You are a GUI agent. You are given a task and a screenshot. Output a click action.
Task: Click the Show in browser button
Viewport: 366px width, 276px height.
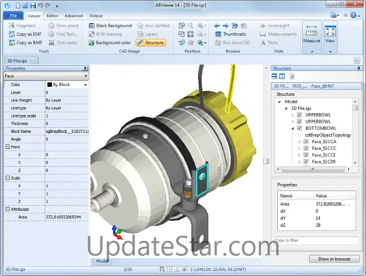click(x=334, y=259)
